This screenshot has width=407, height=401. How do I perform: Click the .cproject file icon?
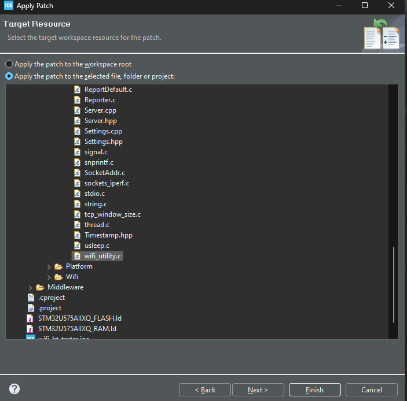coord(31,298)
